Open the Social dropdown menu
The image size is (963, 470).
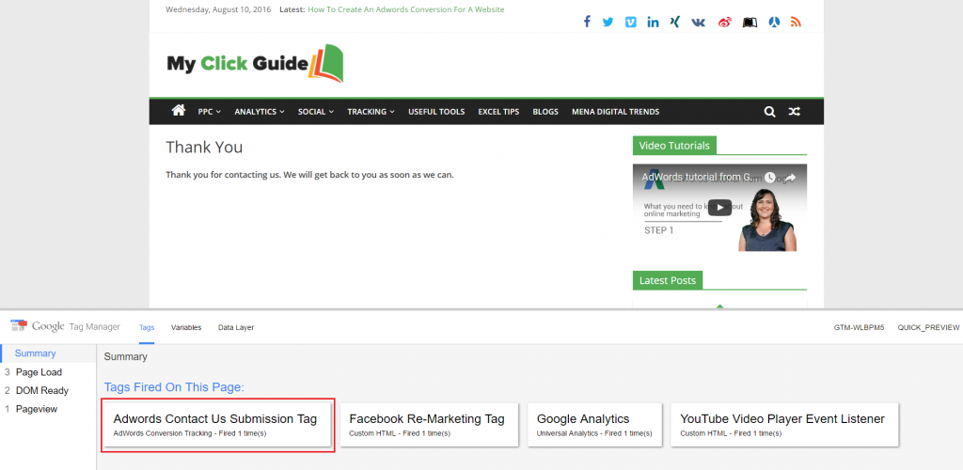315,112
